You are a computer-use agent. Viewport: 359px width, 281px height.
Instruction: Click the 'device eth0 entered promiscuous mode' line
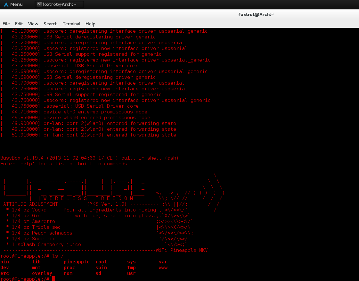95,112
